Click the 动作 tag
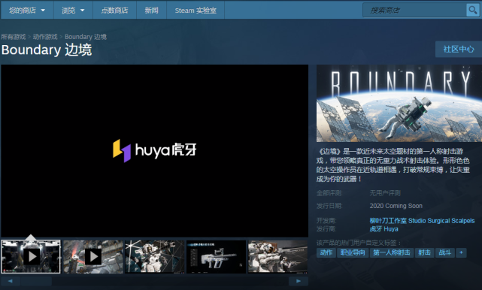This screenshot has width=482, height=290. point(326,252)
